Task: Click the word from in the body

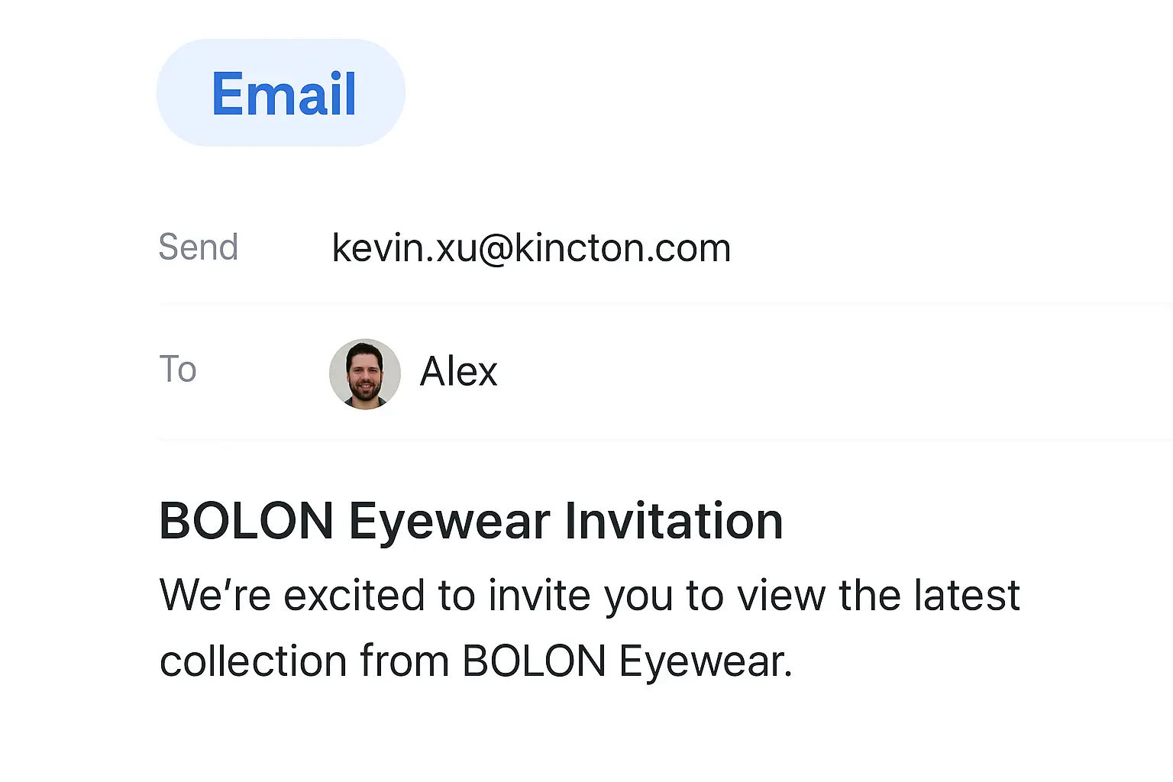Action: [404, 661]
